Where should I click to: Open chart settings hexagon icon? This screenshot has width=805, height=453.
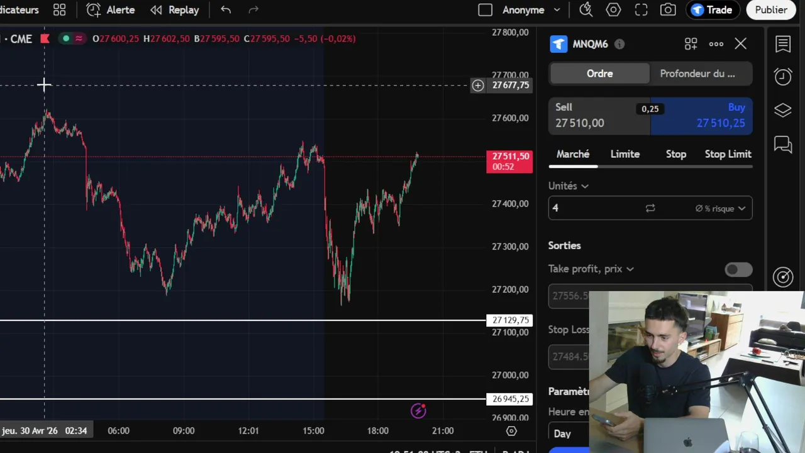click(x=613, y=10)
